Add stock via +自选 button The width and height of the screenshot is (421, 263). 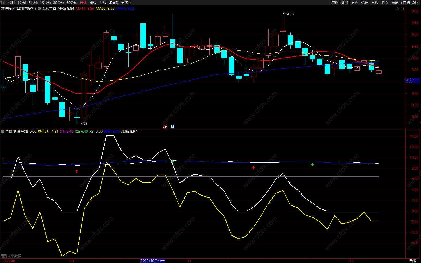405,3
